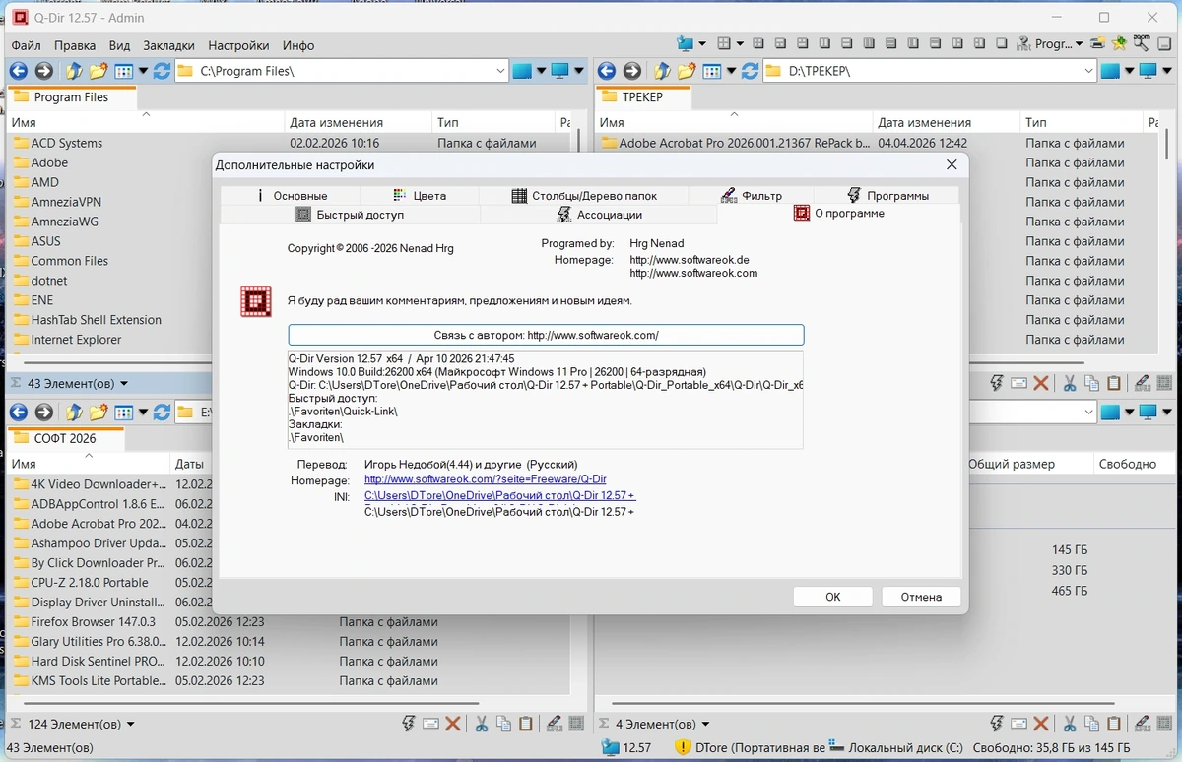Open the Быстрый доступ tab
This screenshot has width=1182, height=762.
click(x=350, y=215)
